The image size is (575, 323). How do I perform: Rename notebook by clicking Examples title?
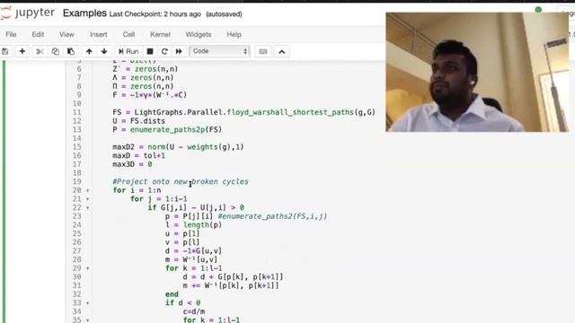(84, 13)
